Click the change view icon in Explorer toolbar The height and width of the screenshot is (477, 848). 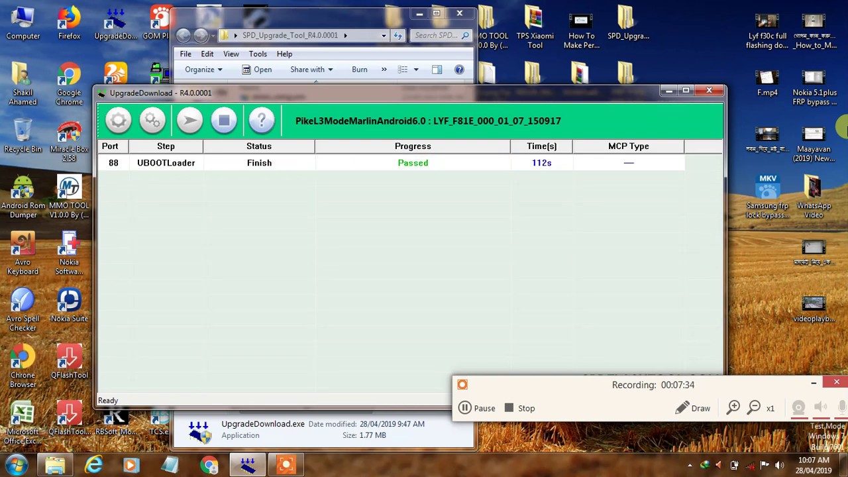[x=403, y=70]
